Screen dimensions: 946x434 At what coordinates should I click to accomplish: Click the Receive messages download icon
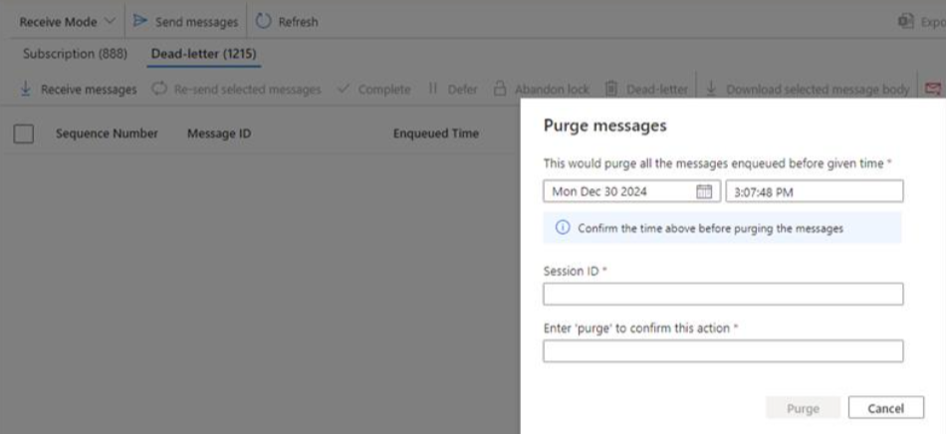pyautogui.click(x=25, y=89)
